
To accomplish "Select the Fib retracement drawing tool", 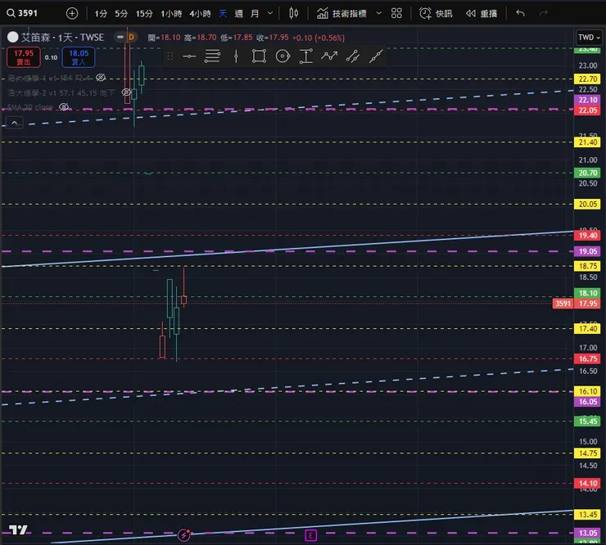I will click(x=212, y=56).
